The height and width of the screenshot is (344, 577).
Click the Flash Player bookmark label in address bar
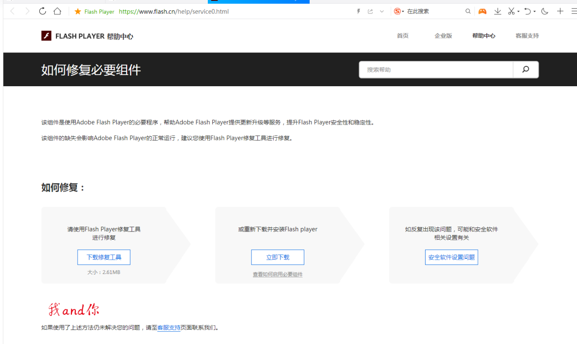(x=99, y=12)
